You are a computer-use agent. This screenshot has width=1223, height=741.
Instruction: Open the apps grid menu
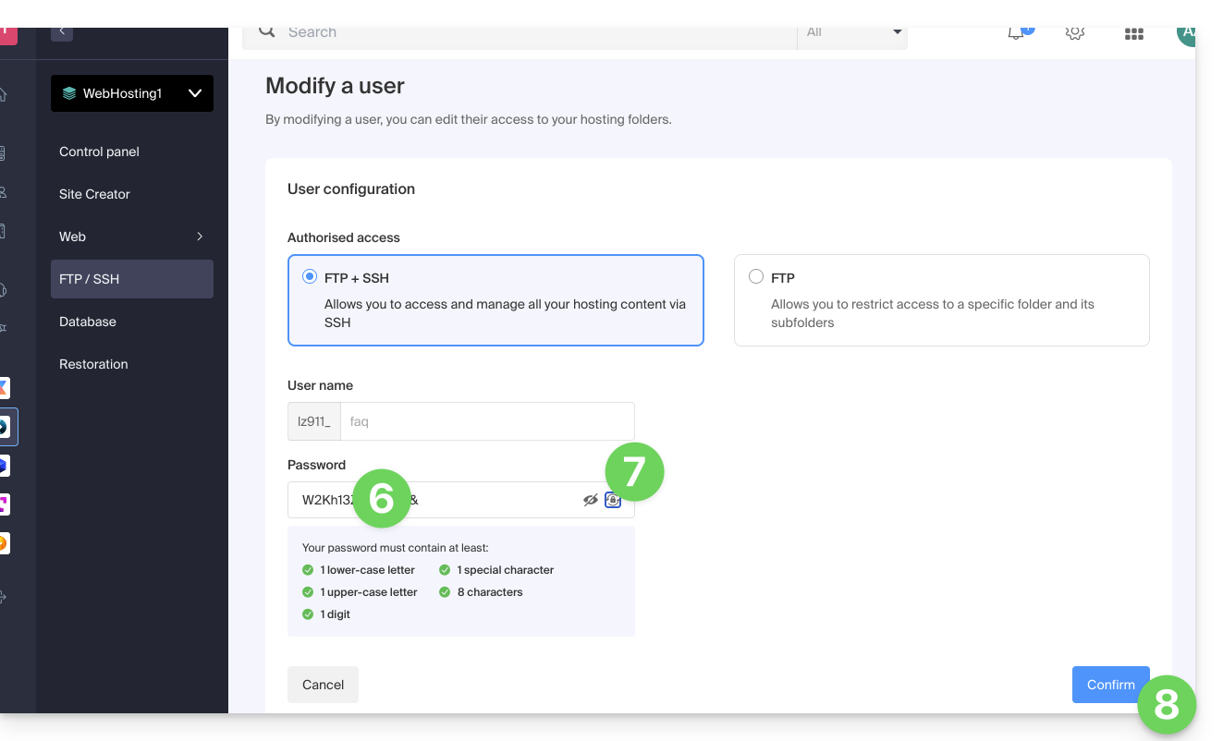[1133, 33]
